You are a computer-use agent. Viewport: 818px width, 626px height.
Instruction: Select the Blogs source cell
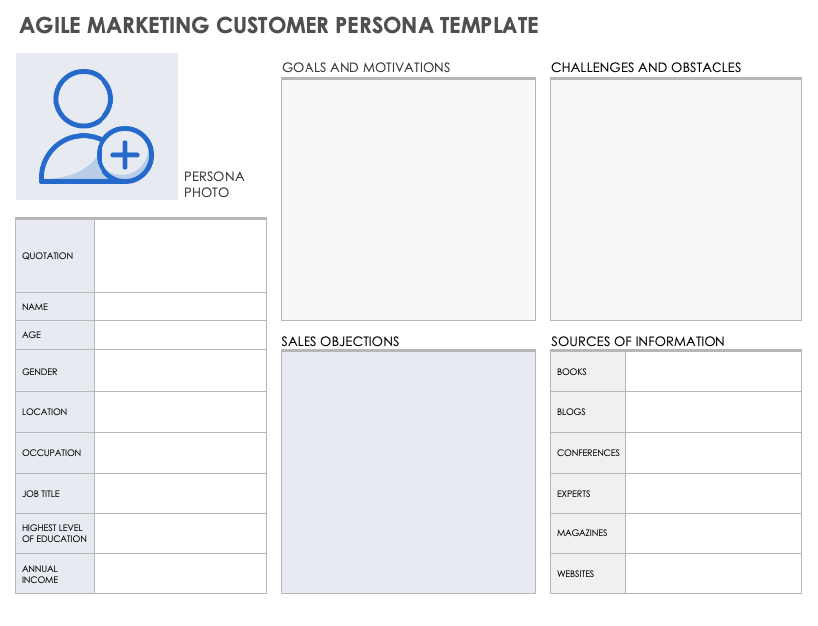click(x=713, y=412)
